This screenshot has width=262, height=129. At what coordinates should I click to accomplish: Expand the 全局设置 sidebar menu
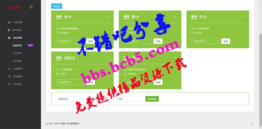[x=21, y=22]
